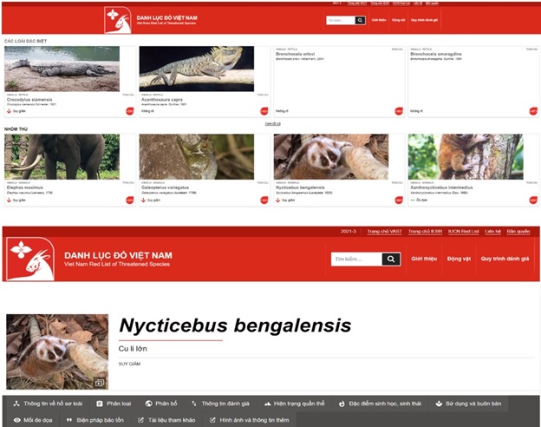The height and width of the screenshot is (427, 541).
Task: Open the image gallery icon on Nycticebus photo
Action: coord(100,382)
